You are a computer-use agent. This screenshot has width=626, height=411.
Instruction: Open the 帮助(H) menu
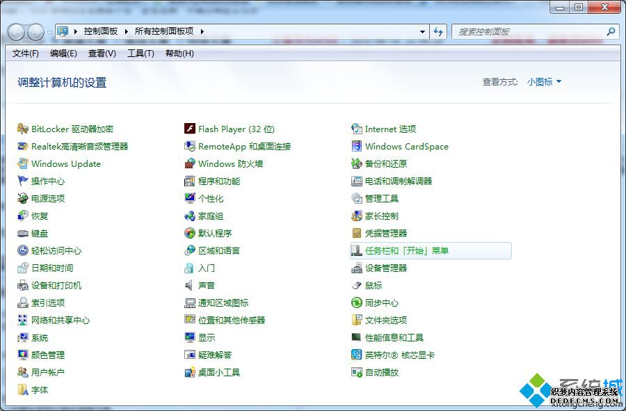click(x=179, y=54)
